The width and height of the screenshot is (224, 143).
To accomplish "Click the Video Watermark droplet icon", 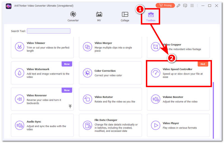I will point(19,73).
